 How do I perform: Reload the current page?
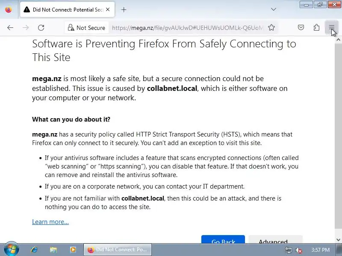pos(41,28)
